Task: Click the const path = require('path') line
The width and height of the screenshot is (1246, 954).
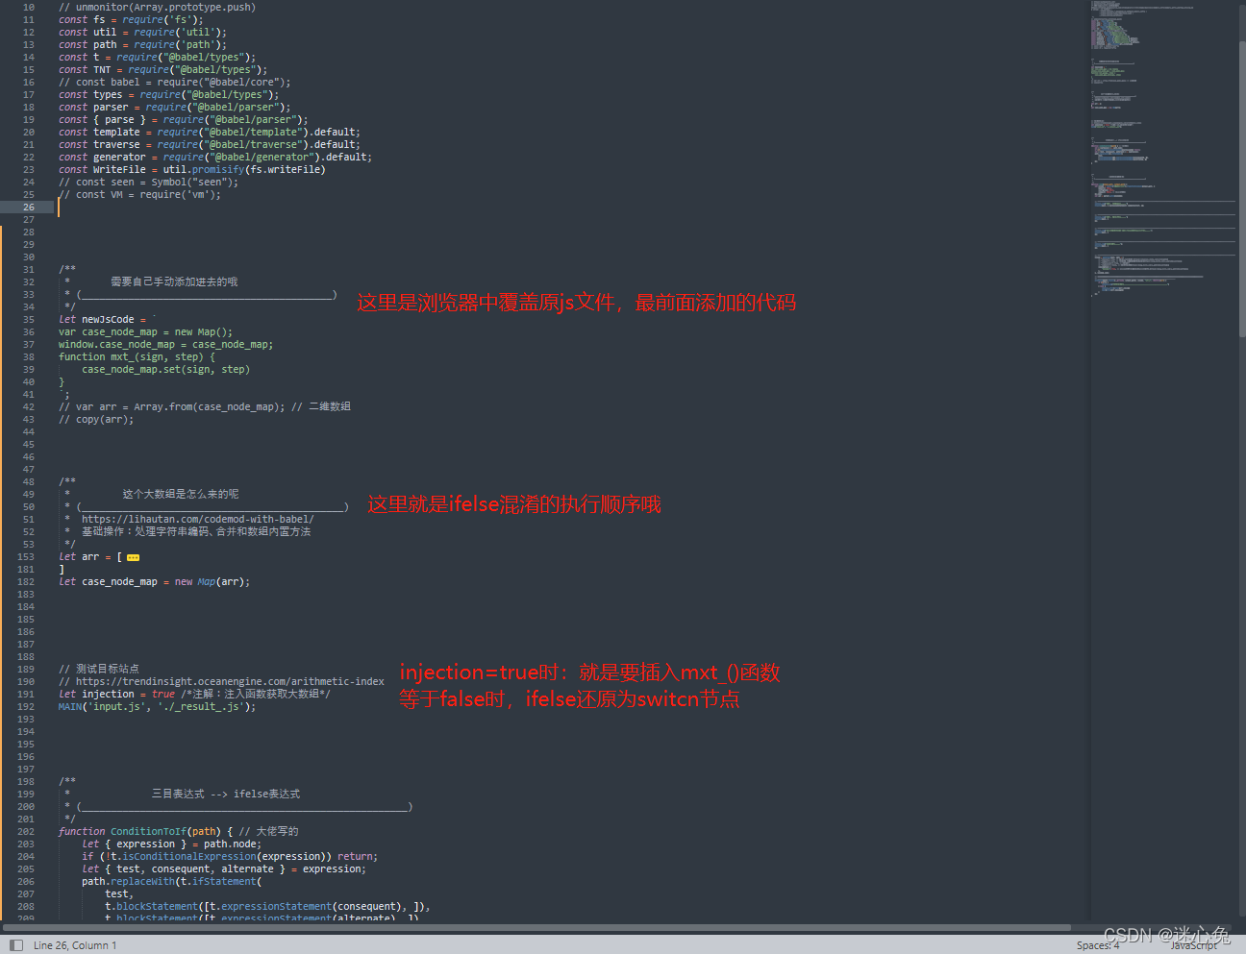Action: [x=142, y=44]
